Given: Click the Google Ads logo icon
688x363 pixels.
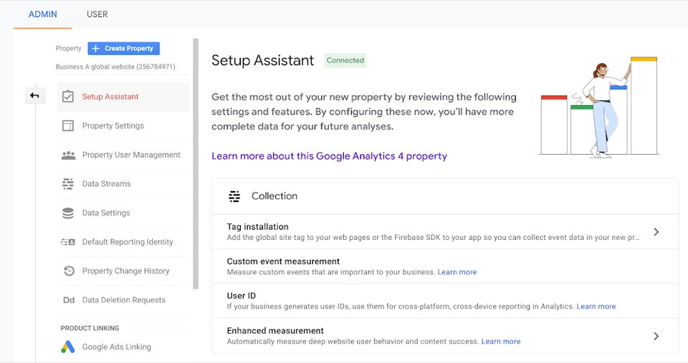Looking at the screenshot, I should coord(67,347).
